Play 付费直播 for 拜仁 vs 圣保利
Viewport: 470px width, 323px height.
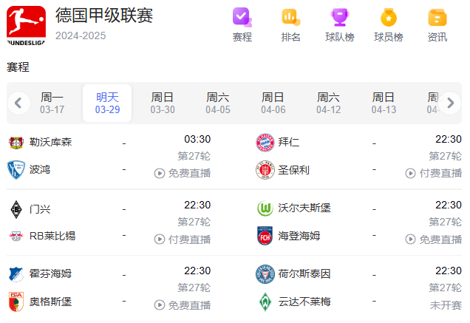click(434, 173)
